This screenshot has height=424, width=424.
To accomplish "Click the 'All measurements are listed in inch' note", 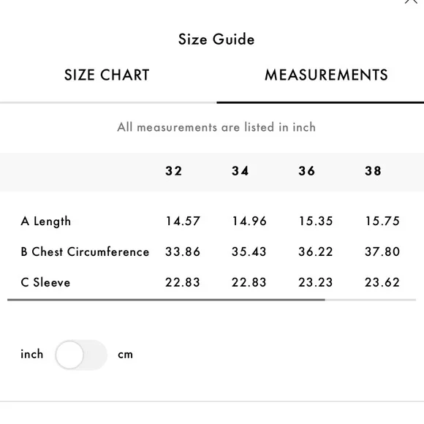I will [216, 127].
